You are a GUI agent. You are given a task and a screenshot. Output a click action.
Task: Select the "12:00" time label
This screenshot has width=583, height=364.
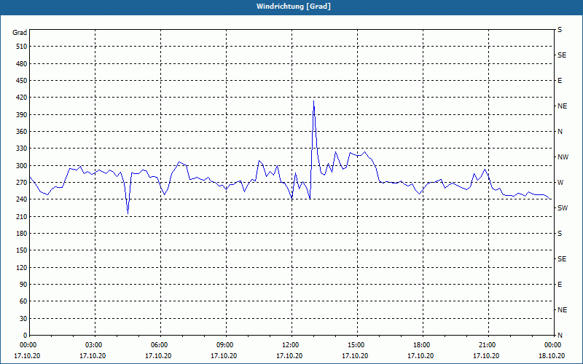tap(289, 345)
